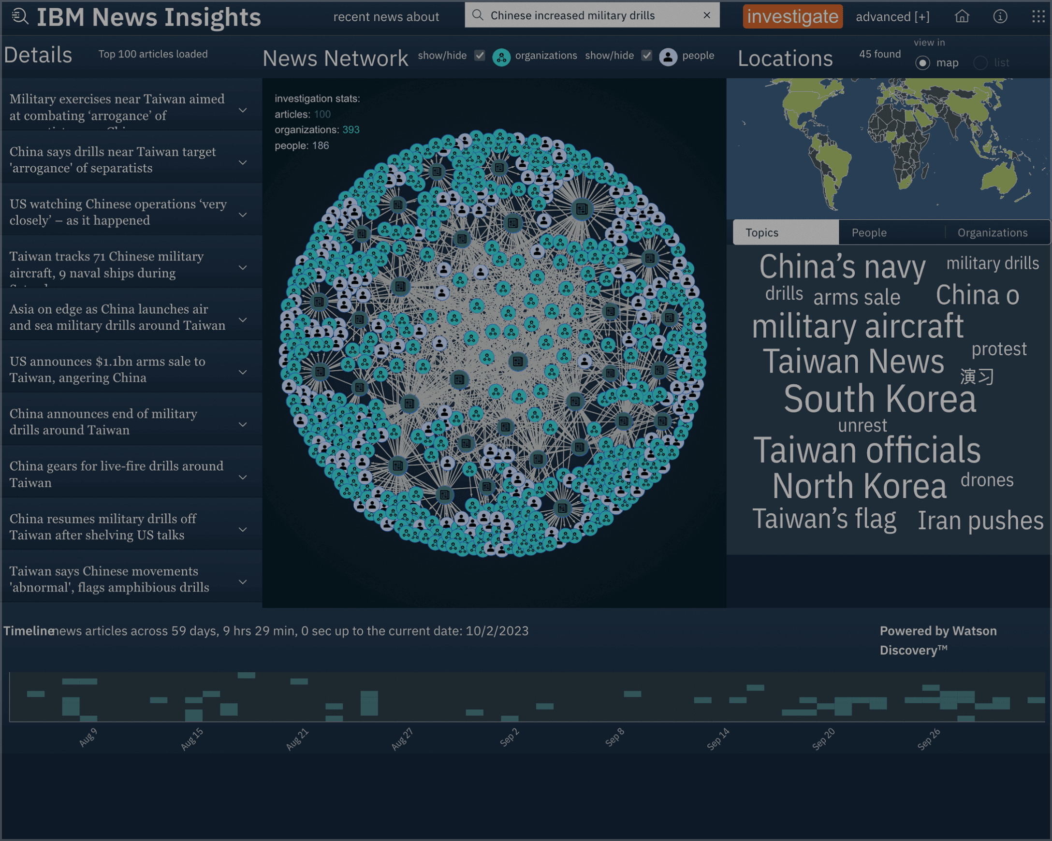Toggle the organizations show/hide checkbox
This screenshot has width=1052, height=841.
[x=480, y=56]
